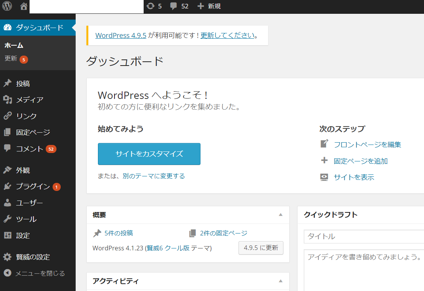Click the サイトを表示 link

354,177
